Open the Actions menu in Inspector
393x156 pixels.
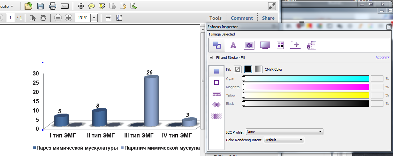pyautogui.click(x=382, y=58)
